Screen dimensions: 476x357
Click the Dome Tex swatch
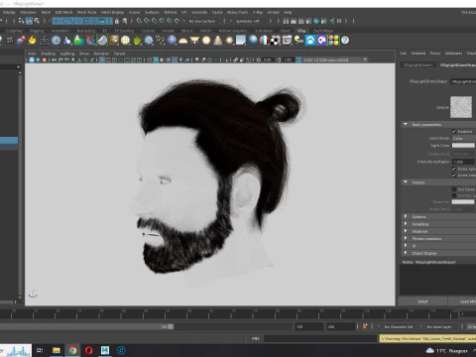[463, 202]
